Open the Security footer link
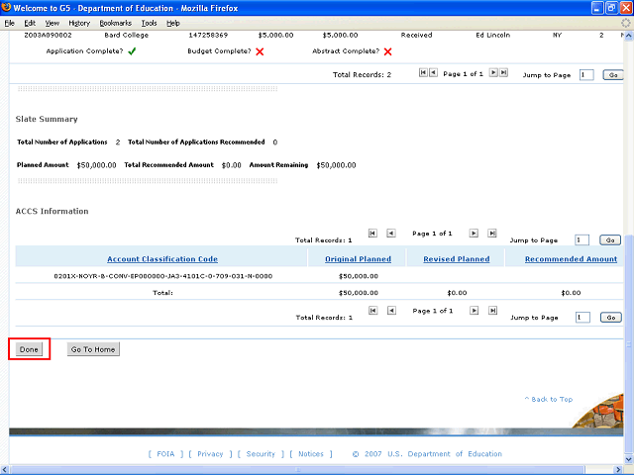This screenshot has height=475, width=634. tap(261, 454)
